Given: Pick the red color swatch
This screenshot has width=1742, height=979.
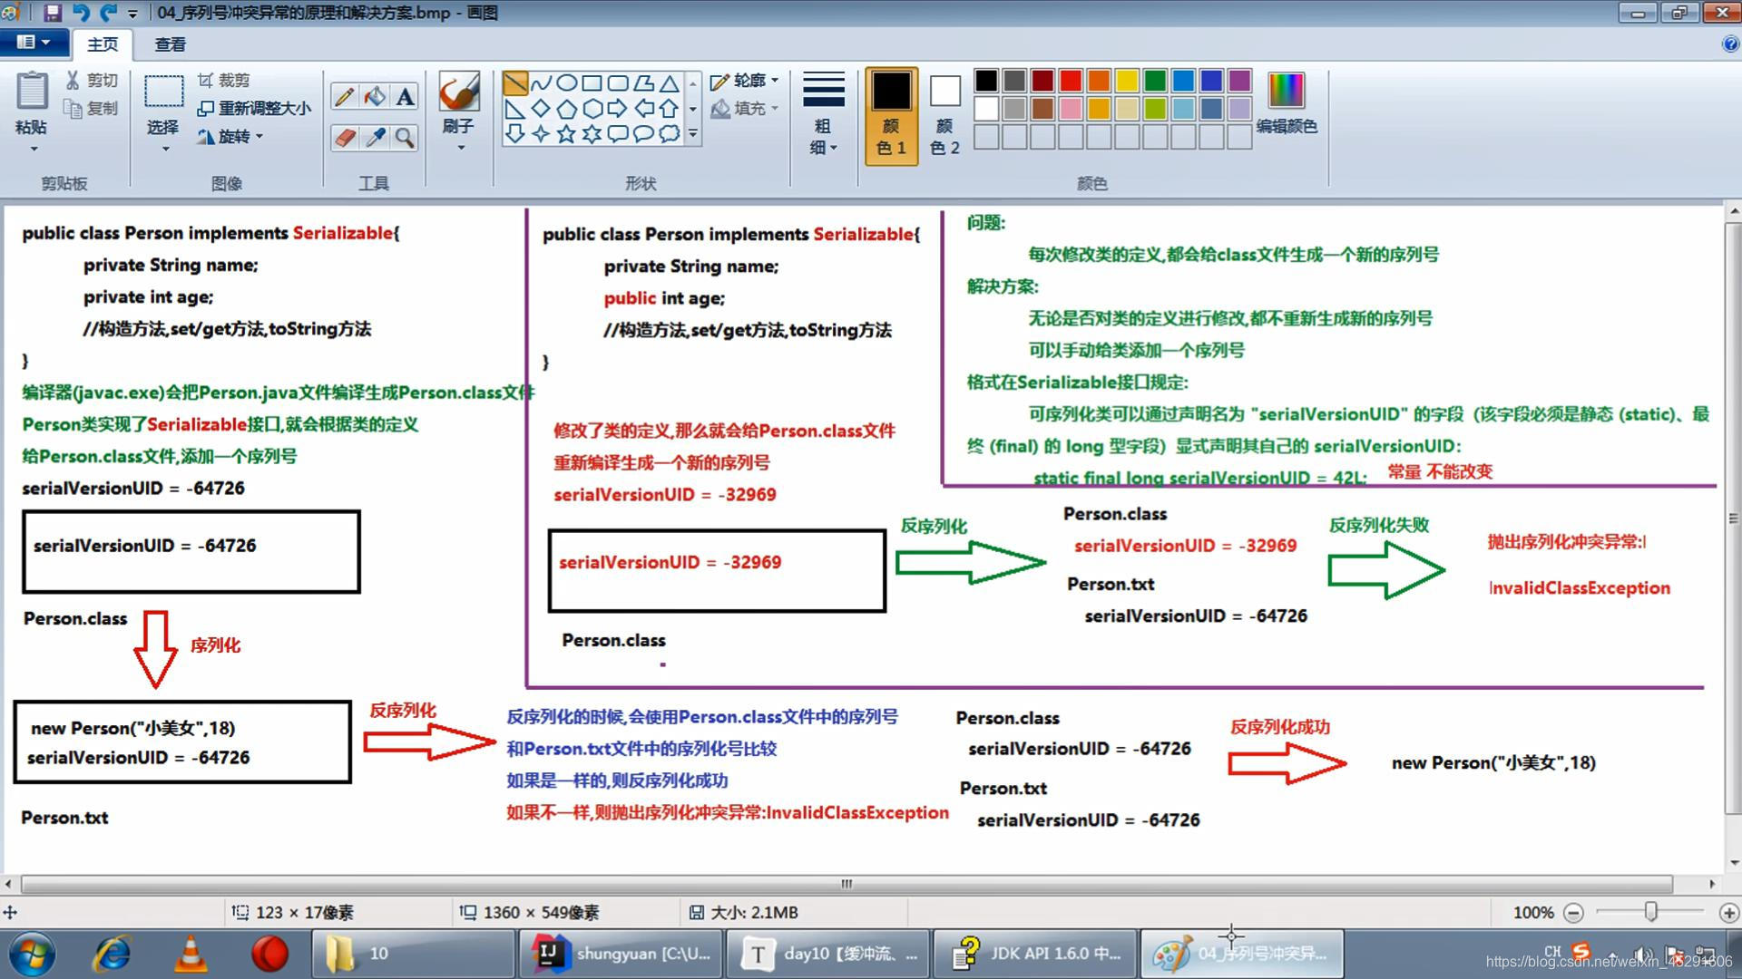Looking at the screenshot, I should (x=1071, y=81).
